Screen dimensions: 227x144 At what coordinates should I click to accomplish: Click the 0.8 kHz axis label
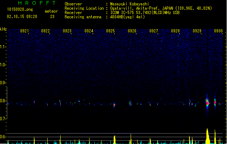tap(3, 101)
